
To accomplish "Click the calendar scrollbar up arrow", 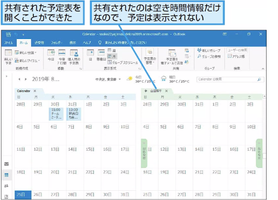I will [x=264, y=96].
